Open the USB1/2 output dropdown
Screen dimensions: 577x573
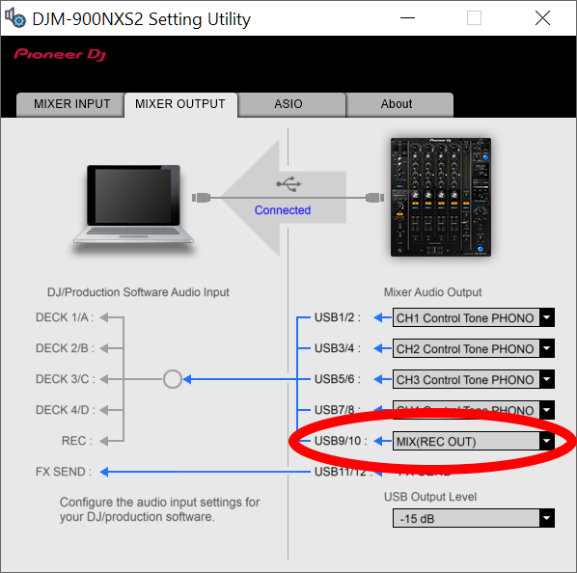[473, 317]
